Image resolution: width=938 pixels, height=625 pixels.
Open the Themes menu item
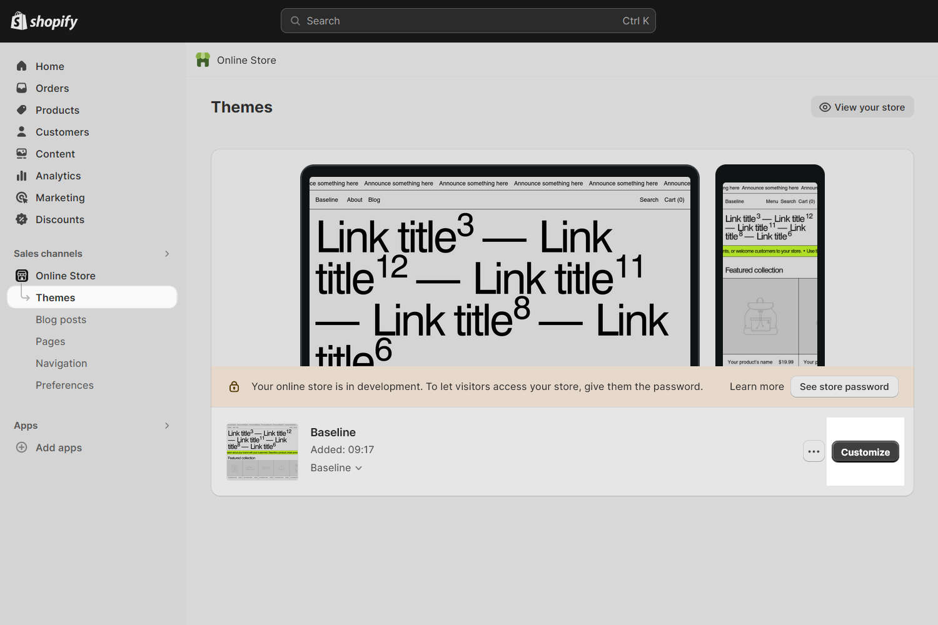[x=56, y=297]
